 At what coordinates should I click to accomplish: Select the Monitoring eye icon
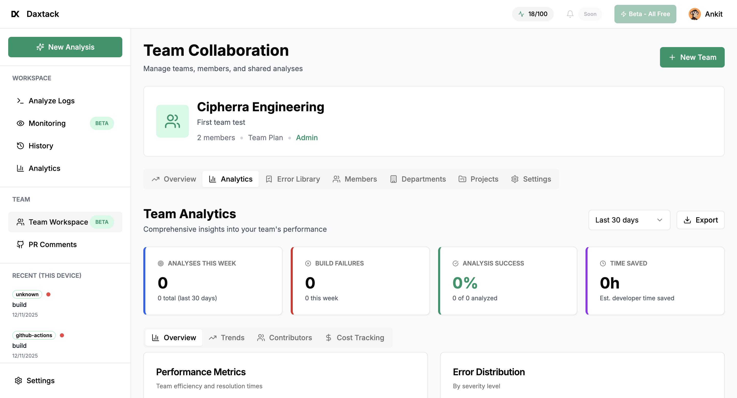pos(20,123)
